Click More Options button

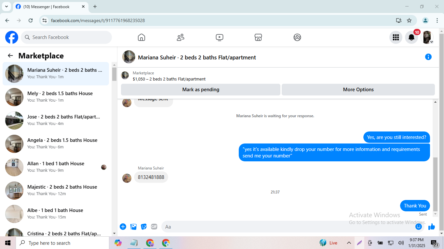358,90
